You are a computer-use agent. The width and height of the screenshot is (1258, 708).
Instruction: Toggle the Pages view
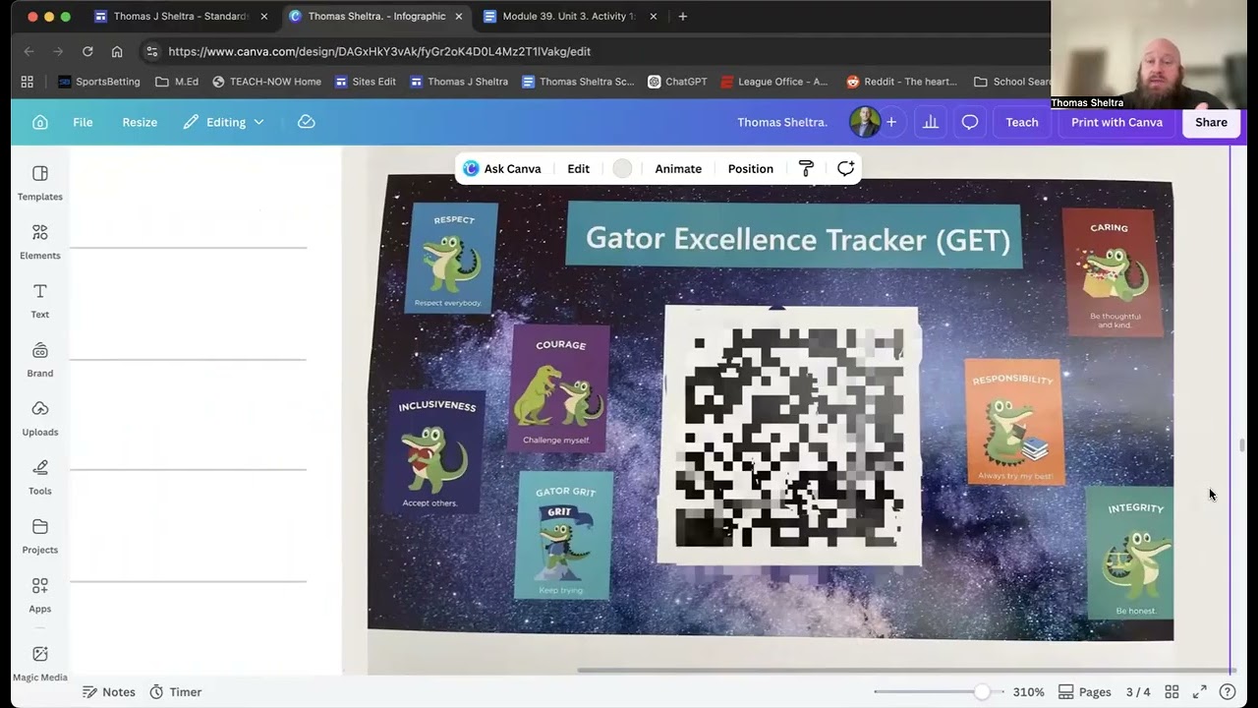1084,692
